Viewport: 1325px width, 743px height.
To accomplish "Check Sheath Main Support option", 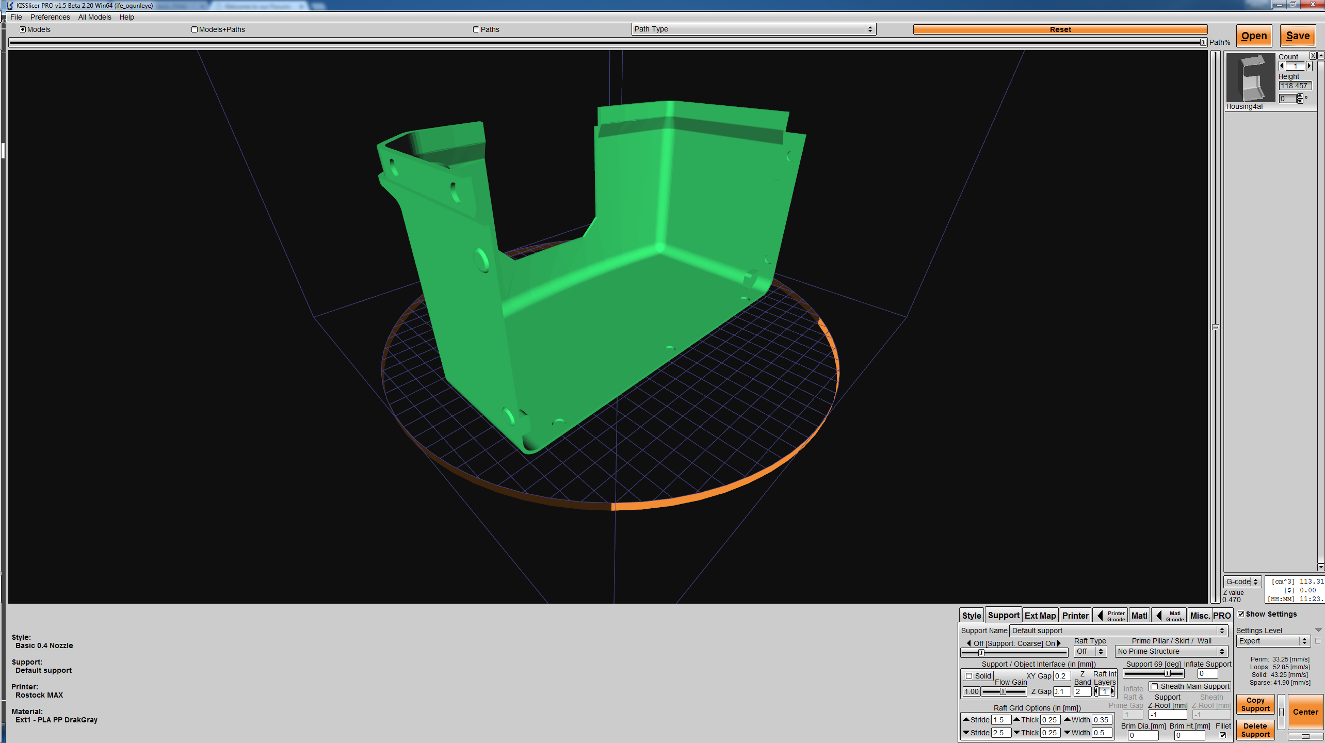I will (1155, 686).
